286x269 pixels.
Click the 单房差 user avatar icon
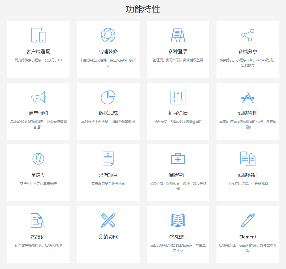38,159
